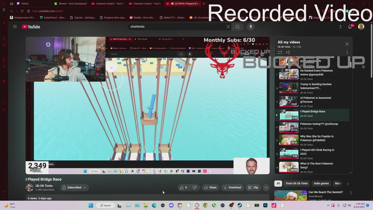
Task: Open YouTube notifications bell
Action: (350, 27)
